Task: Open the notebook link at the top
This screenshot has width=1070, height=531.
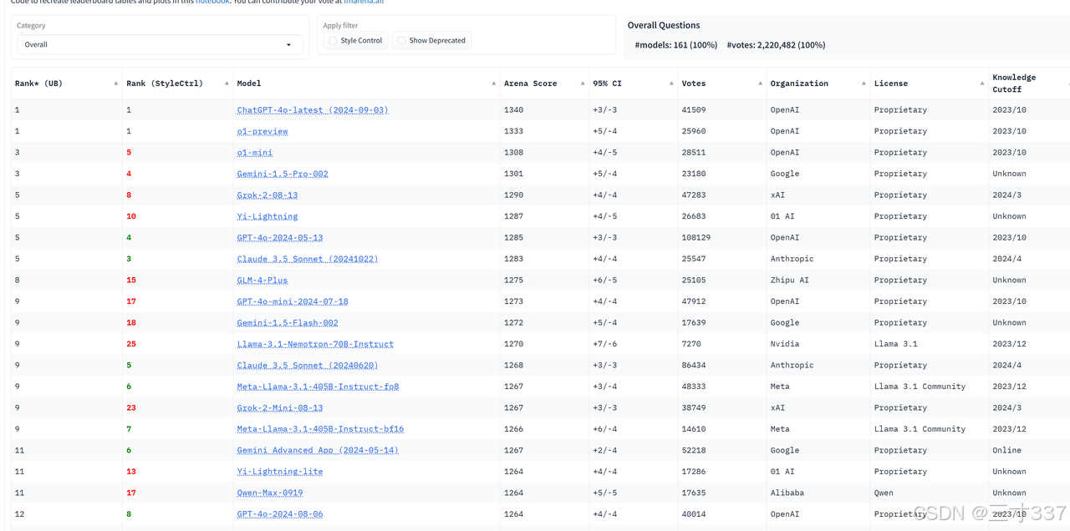Action: [212, 2]
